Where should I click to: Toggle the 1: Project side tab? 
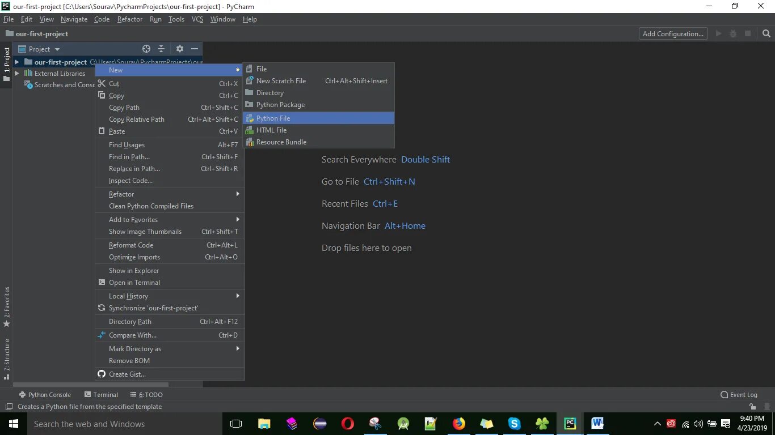(x=7, y=64)
